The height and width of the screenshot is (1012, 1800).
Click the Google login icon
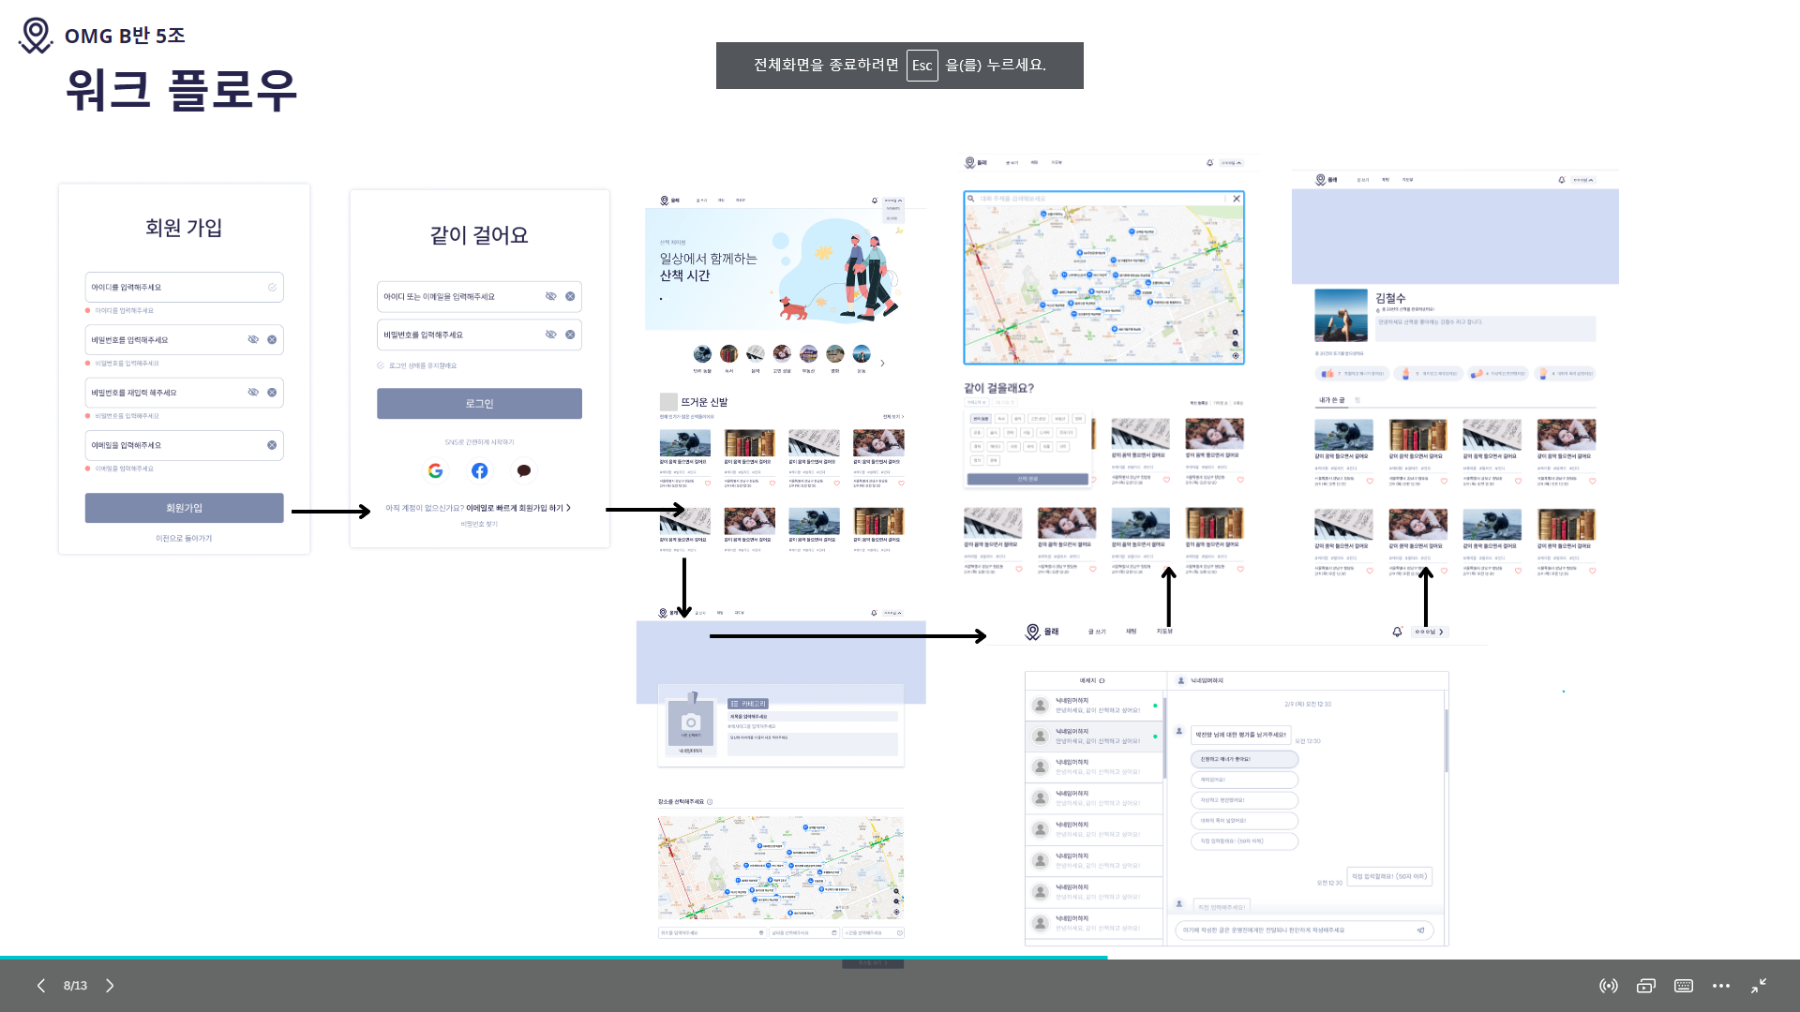435,470
